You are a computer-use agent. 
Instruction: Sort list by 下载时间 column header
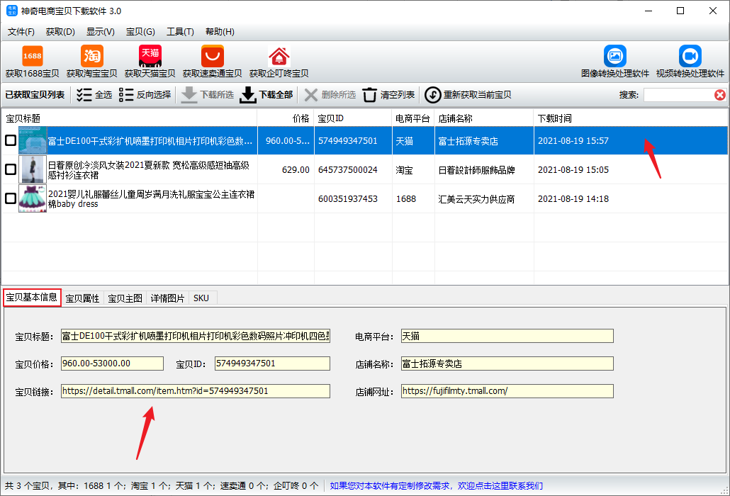click(x=554, y=118)
